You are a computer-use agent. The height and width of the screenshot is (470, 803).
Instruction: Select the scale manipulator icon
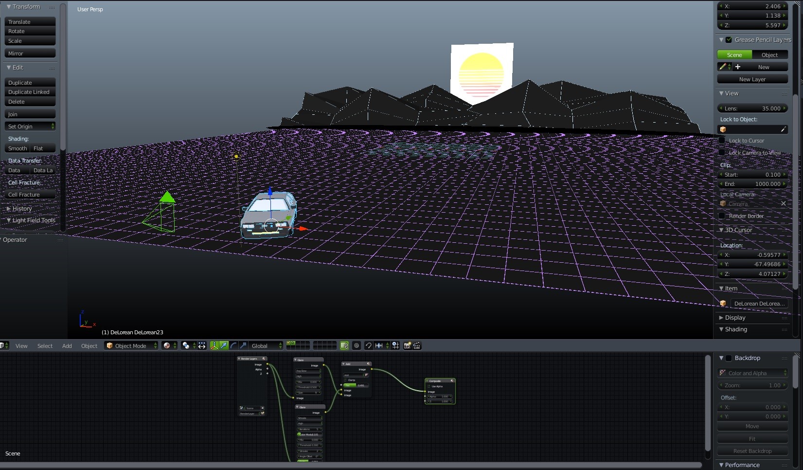coord(243,345)
